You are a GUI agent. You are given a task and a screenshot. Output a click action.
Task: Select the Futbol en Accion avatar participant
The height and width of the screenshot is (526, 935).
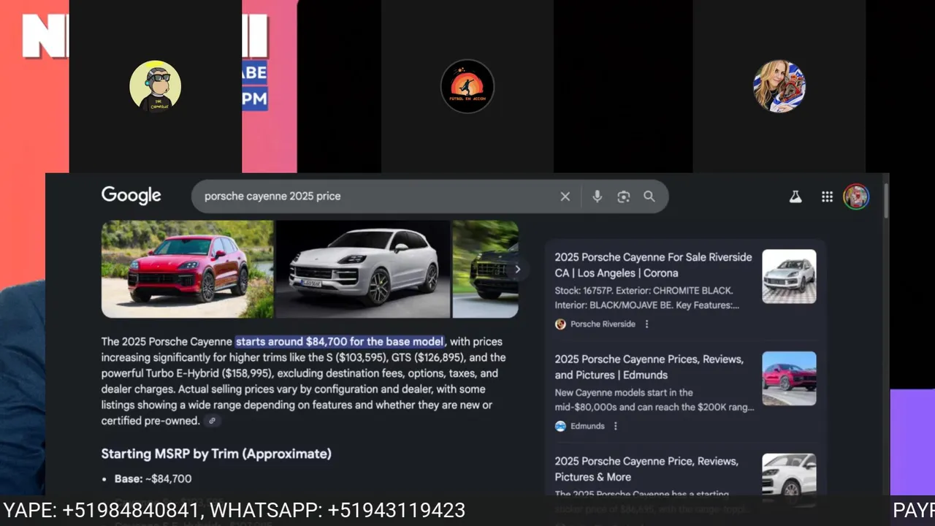(x=467, y=86)
